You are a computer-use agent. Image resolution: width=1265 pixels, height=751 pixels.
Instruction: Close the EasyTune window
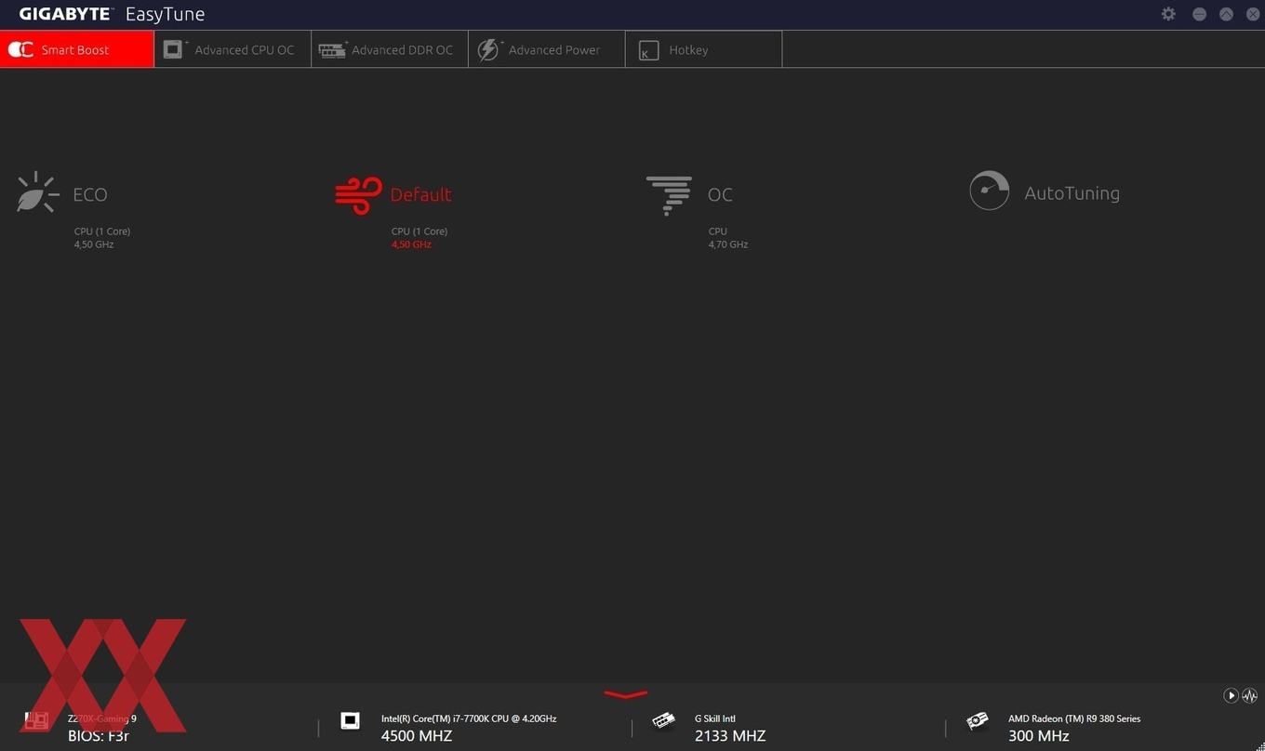point(1252,14)
